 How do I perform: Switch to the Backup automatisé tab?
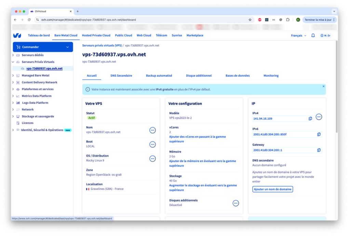(x=159, y=76)
